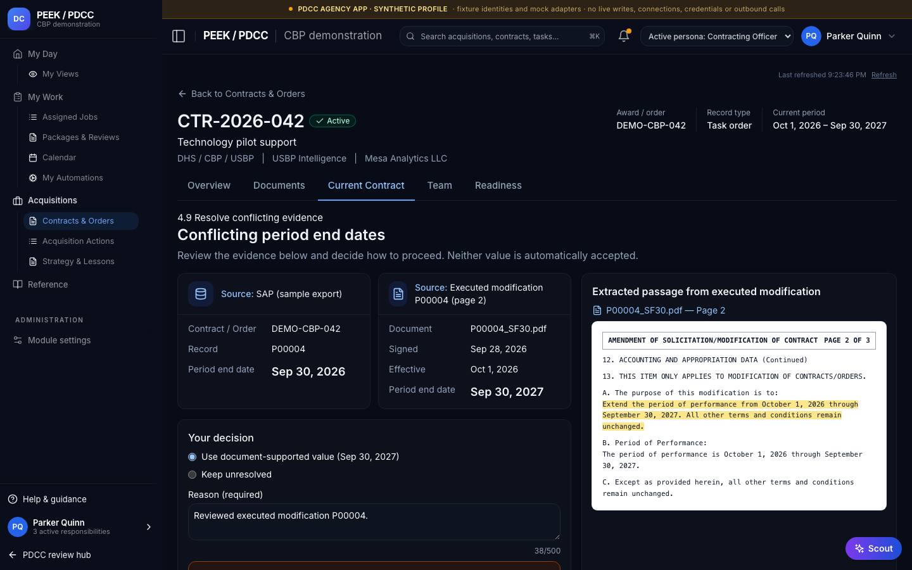Click the SAP database source icon
Screen dimensions: 912x570
tap(201, 294)
